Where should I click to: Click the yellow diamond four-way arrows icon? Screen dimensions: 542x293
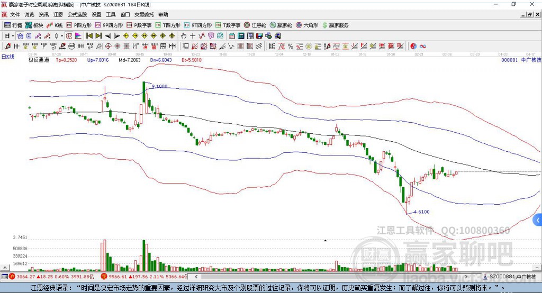pos(163,36)
